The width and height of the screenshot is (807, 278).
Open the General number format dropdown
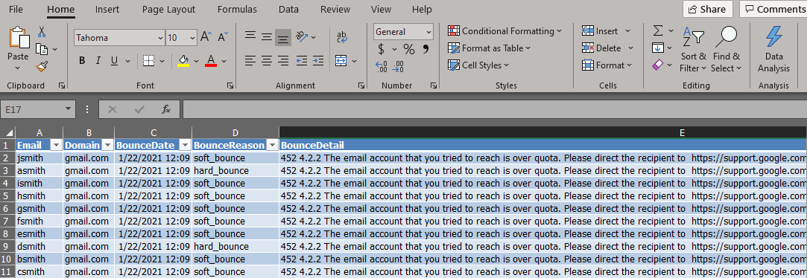[x=428, y=32]
